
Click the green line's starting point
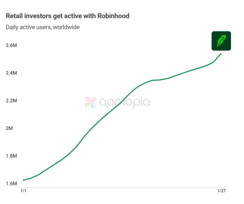click(23, 180)
